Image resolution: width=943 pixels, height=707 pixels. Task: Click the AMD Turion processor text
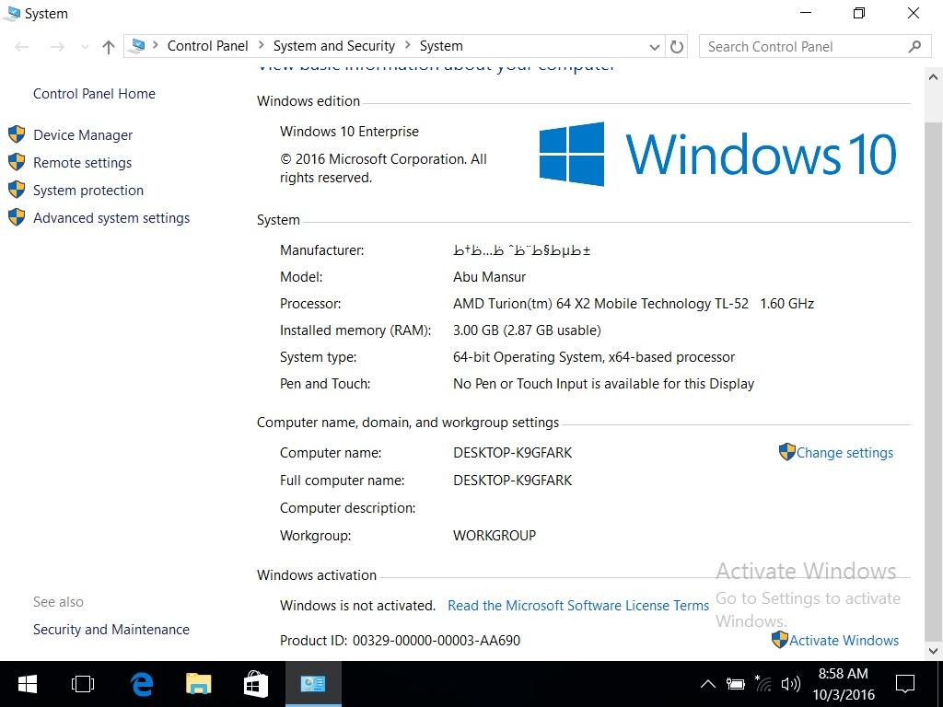[634, 304]
